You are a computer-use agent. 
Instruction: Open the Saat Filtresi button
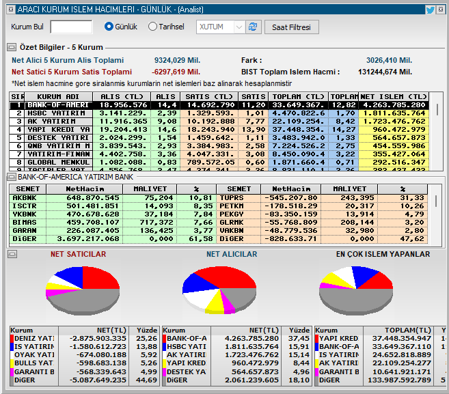(292, 27)
